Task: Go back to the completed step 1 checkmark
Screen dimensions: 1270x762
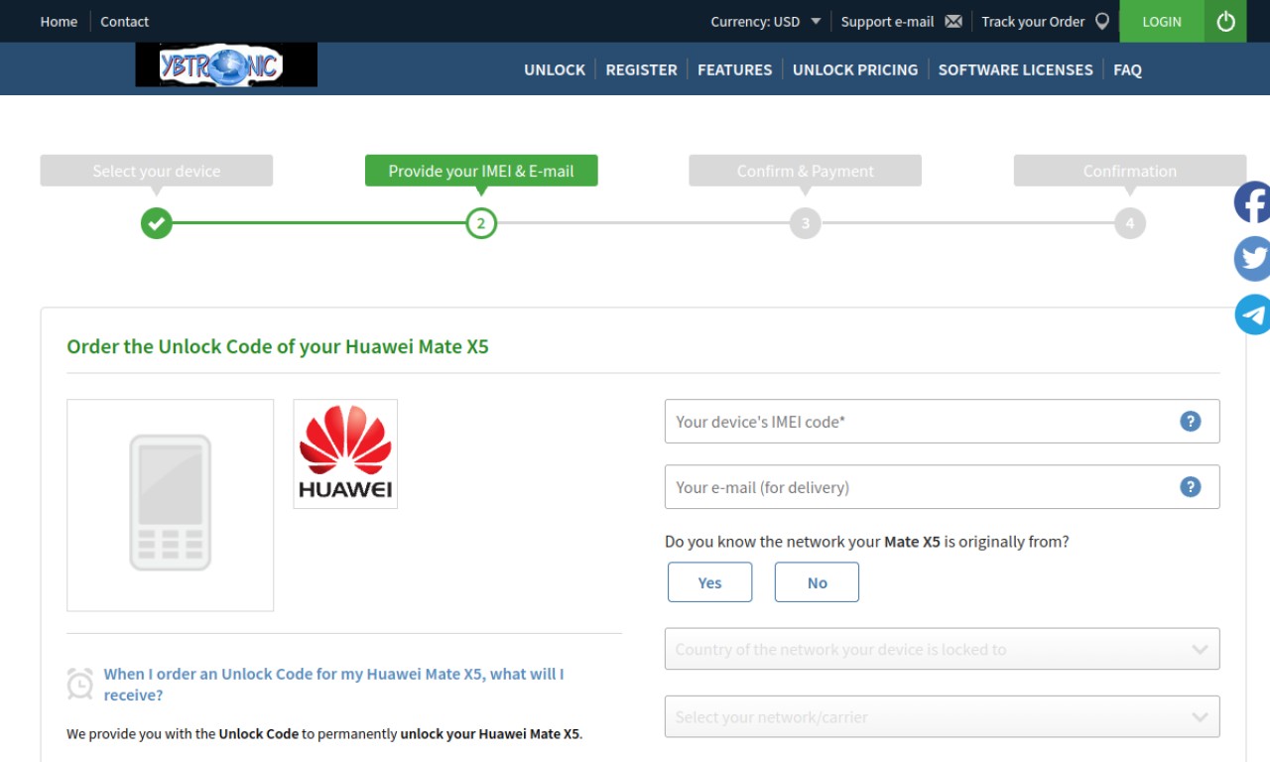Action: pos(156,223)
